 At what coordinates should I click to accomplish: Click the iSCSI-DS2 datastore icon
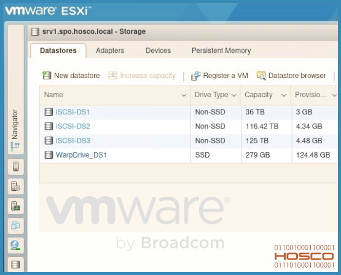tap(49, 126)
